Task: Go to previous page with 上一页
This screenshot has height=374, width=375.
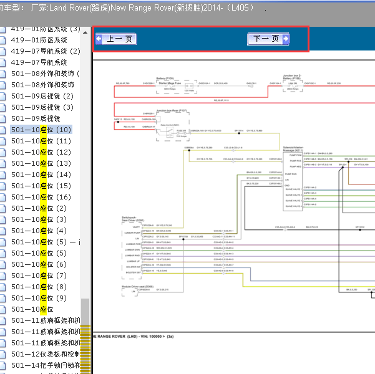Action: coord(115,39)
